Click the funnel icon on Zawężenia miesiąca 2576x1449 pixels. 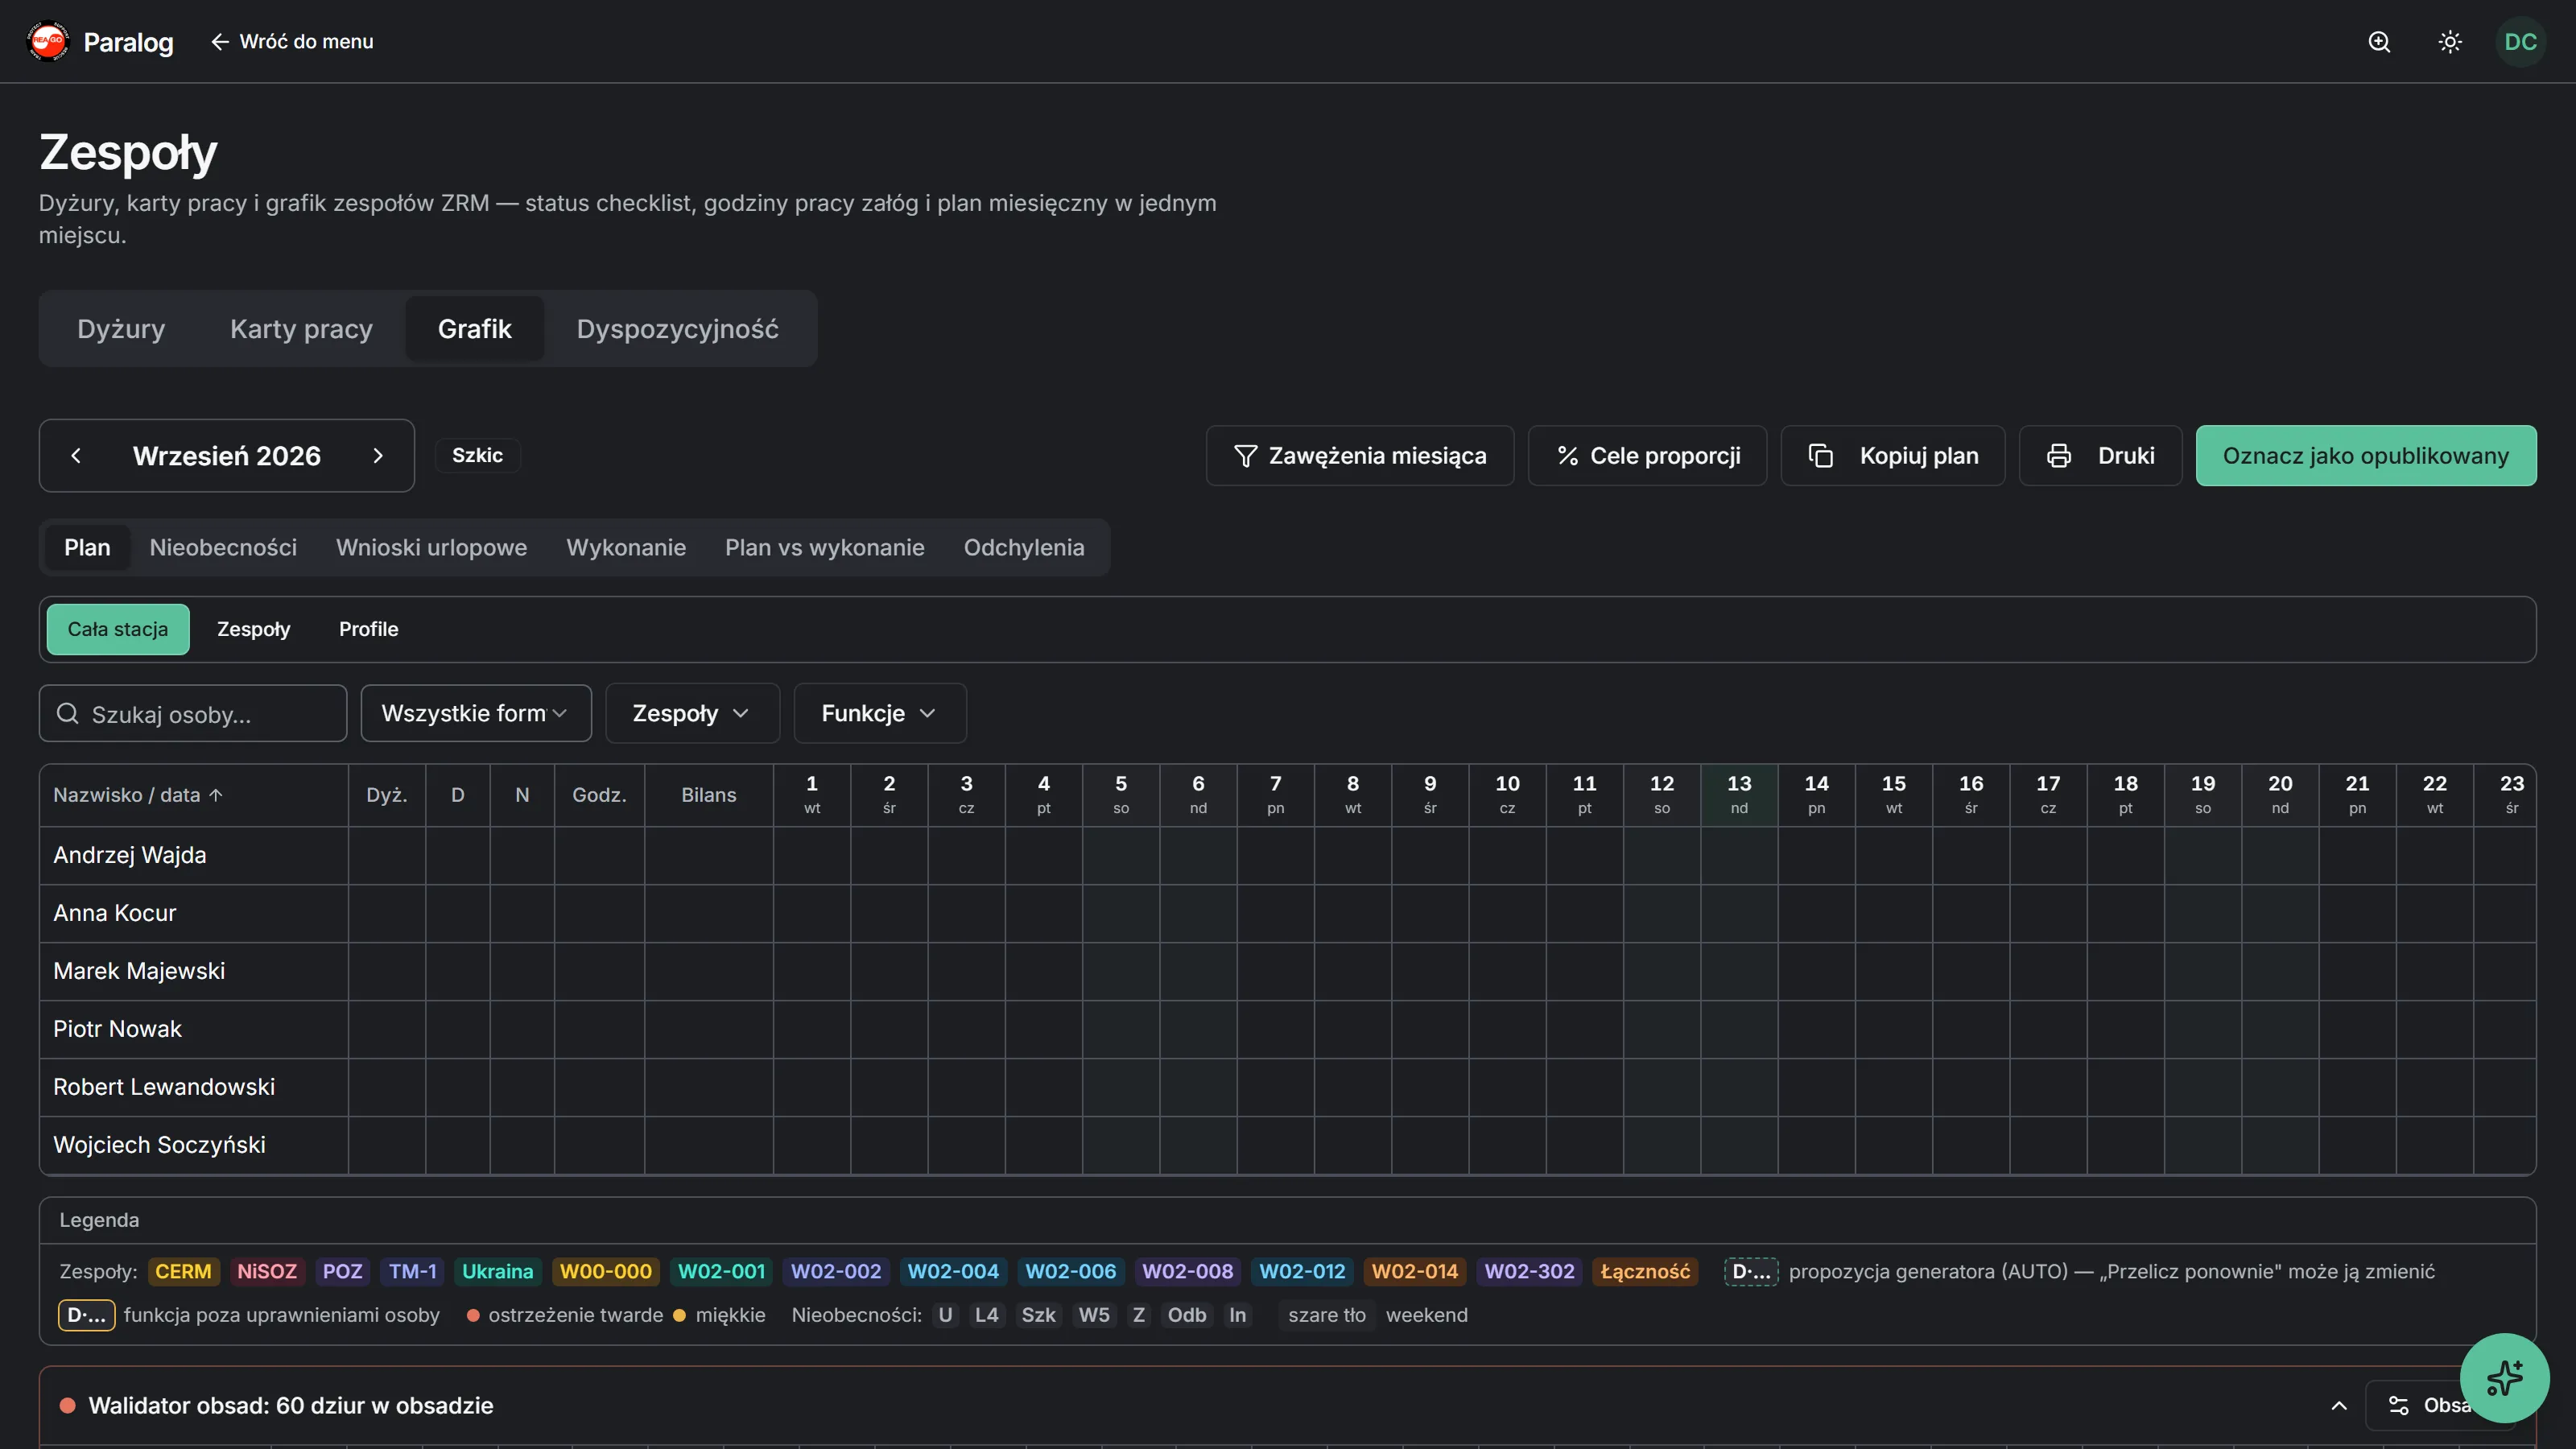1245,456
